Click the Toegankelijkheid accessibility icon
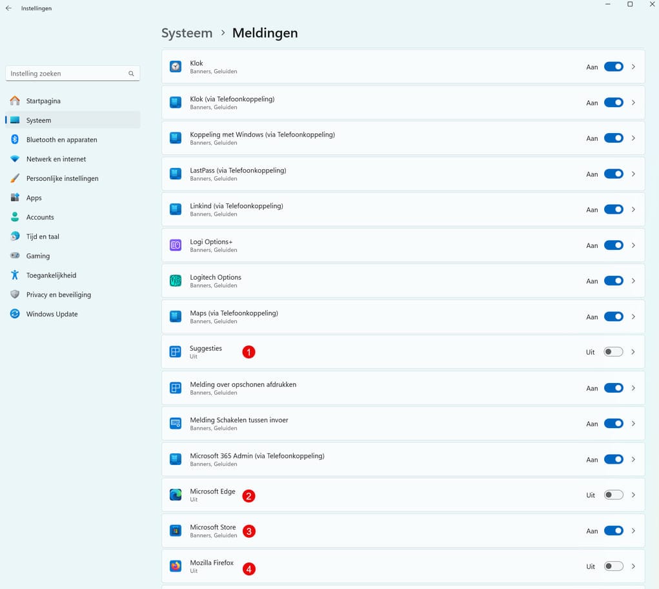 [x=15, y=275]
